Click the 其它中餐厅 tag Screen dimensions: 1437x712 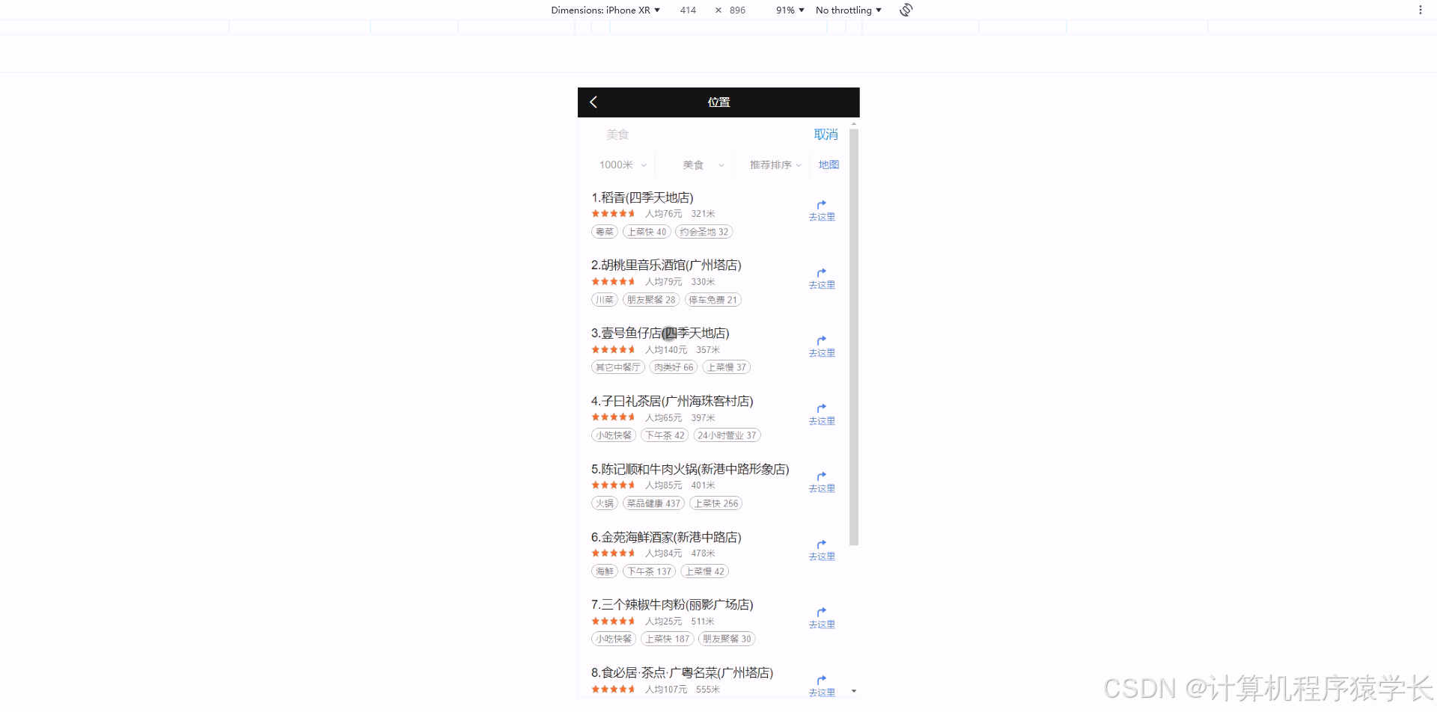click(x=618, y=367)
